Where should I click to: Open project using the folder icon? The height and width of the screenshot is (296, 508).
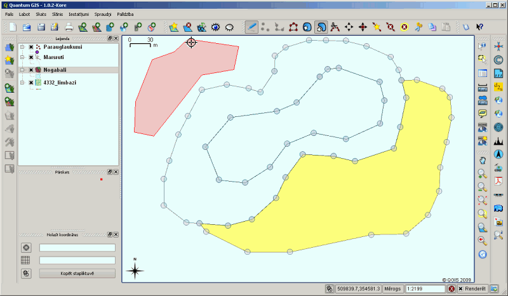point(27,27)
